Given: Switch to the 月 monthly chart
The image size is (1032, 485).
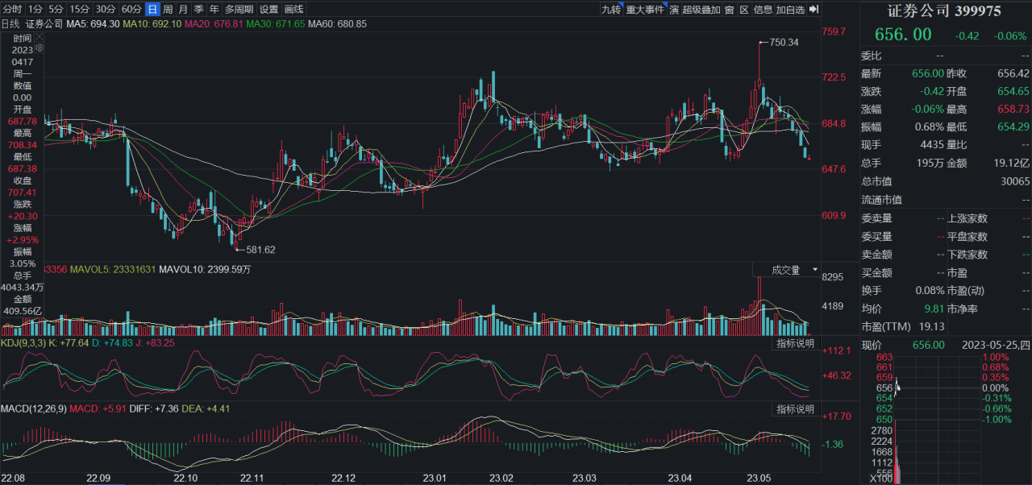Looking at the screenshot, I should click(x=183, y=10).
